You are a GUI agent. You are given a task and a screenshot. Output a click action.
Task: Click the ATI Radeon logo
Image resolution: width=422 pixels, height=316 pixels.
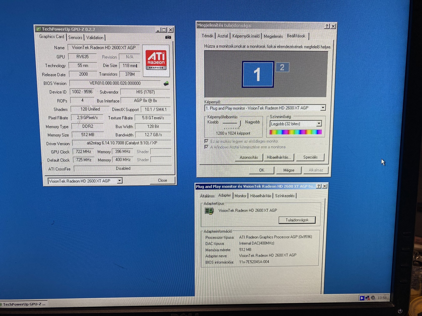pos(156,60)
